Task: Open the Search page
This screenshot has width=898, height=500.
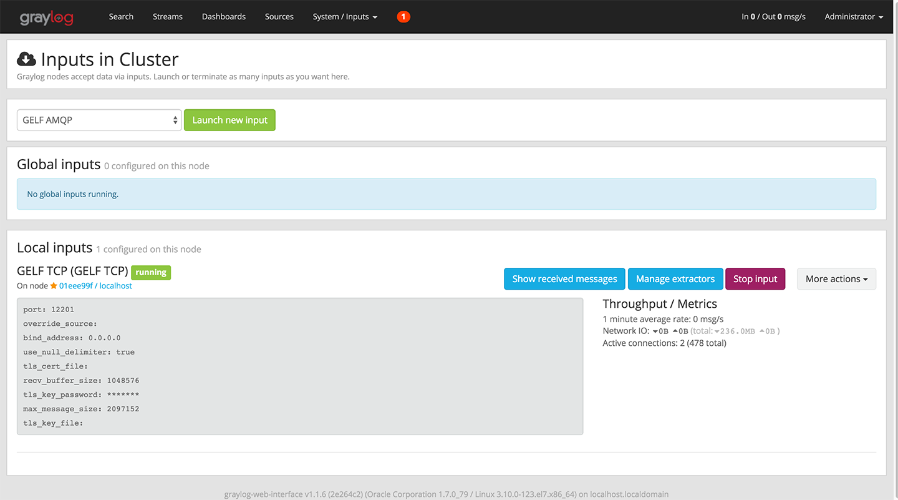Action: tap(121, 17)
